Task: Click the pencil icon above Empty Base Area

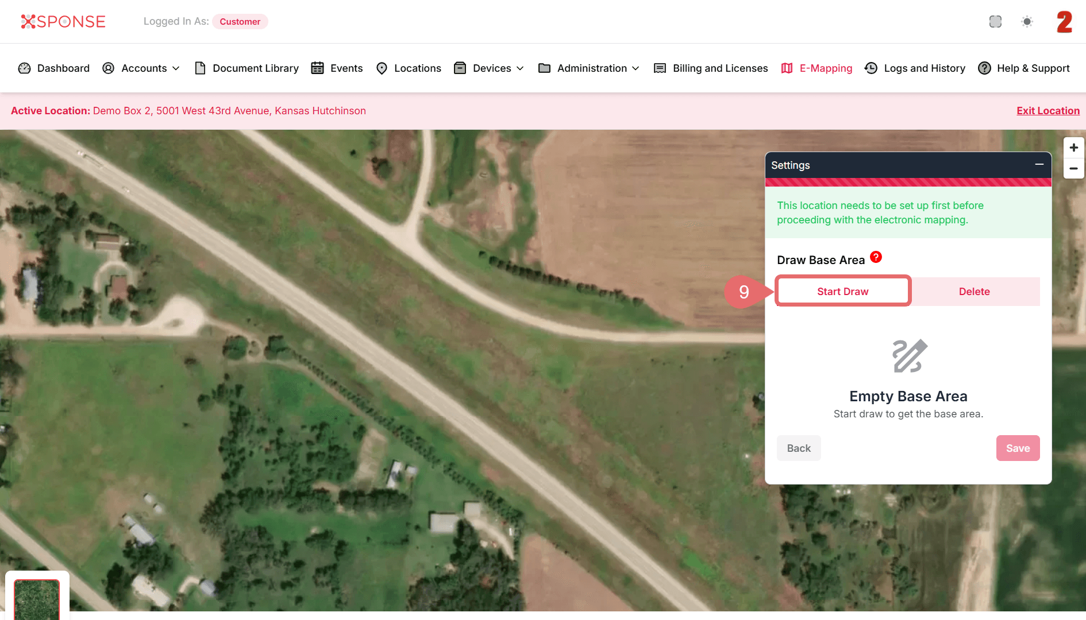Action: tap(909, 356)
